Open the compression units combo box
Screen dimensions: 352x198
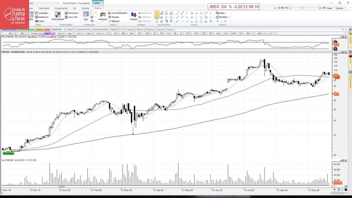[93, 13]
